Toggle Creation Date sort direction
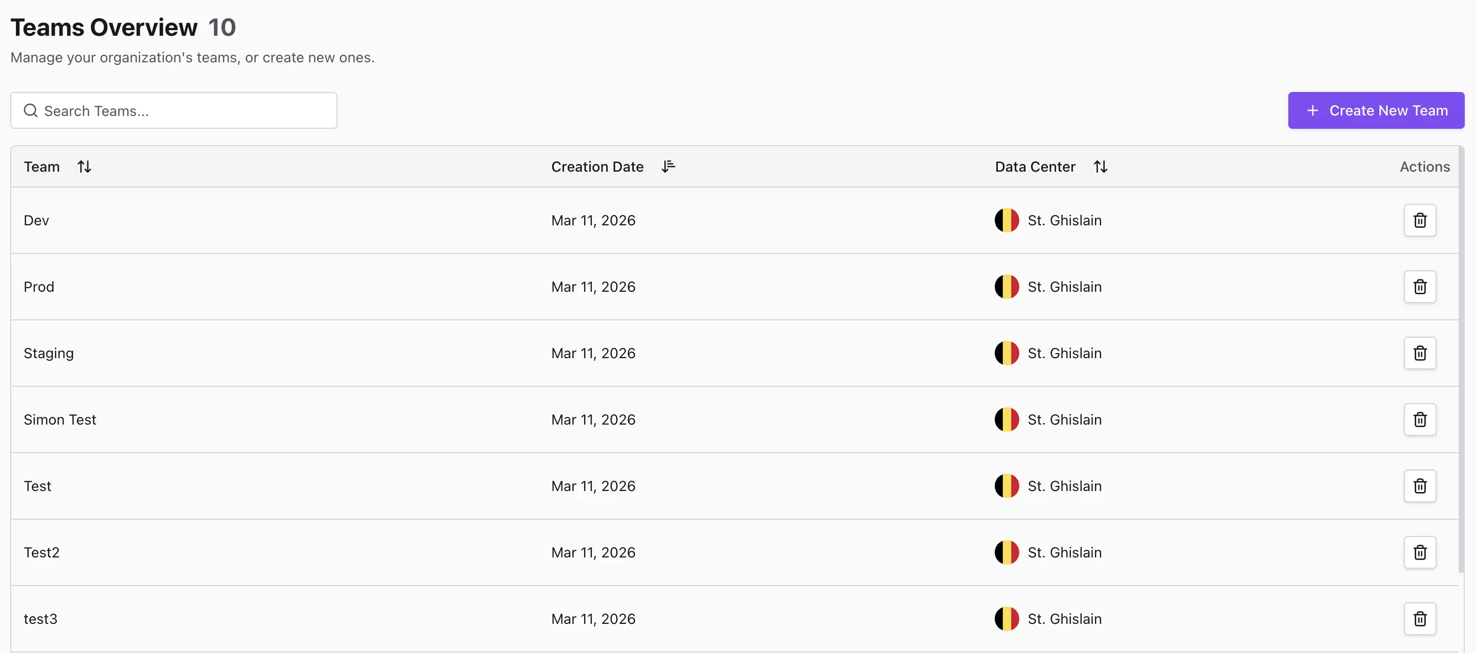Image resolution: width=1476 pixels, height=653 pixels. click(668, 167)
